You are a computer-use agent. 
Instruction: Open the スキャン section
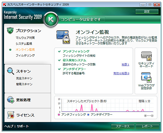tap(23, 71)
